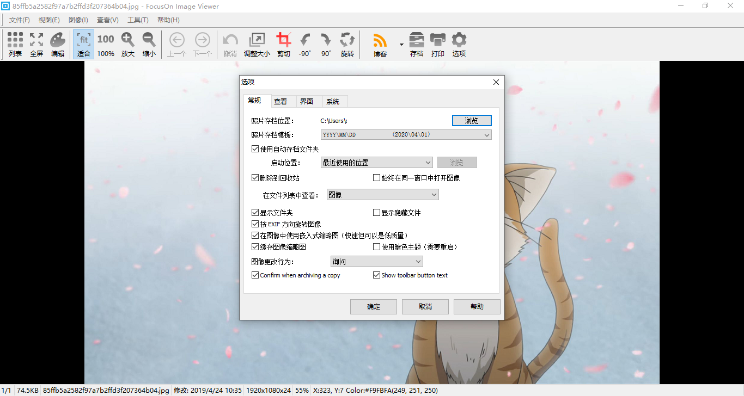The image size is (744, 396).
Task: Rotate image 90° clockwise
Action: tap(326, 44)
